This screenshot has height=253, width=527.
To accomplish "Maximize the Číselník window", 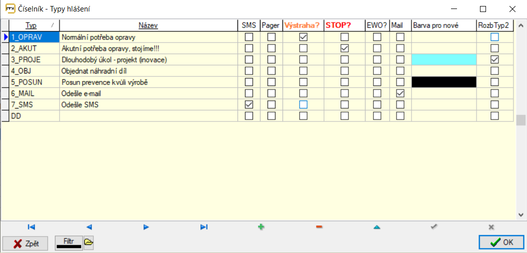I will click(483, 9).
